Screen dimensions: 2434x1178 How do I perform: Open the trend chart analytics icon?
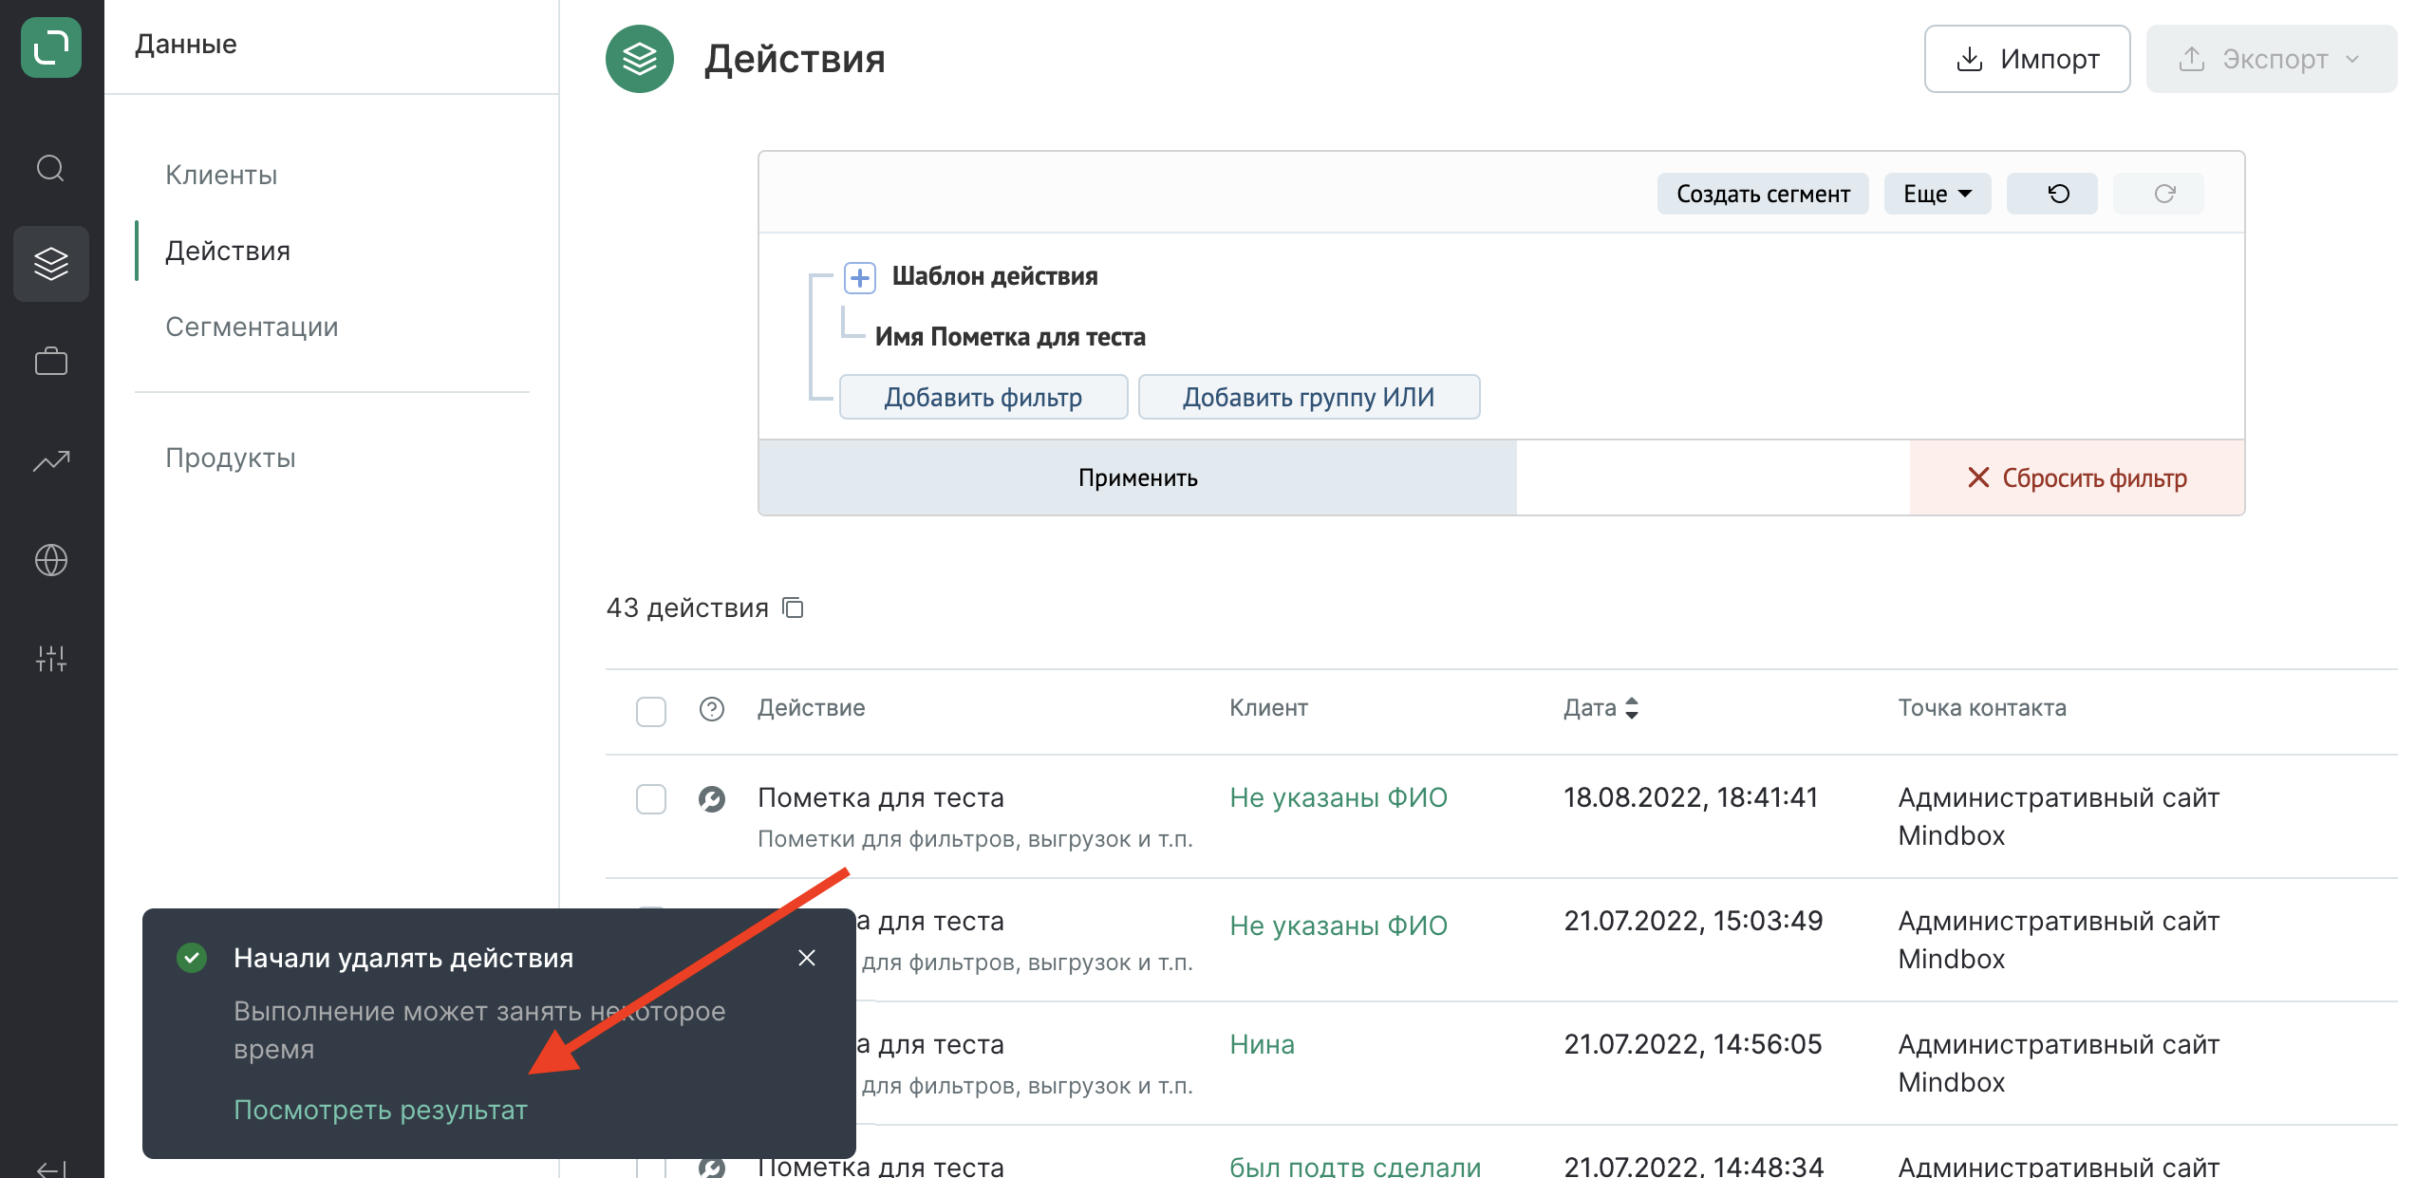coord(51,460)
